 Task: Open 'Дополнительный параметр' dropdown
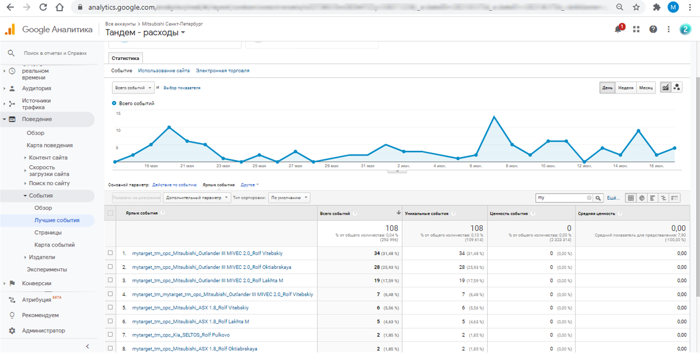click(x=197, y=198)
